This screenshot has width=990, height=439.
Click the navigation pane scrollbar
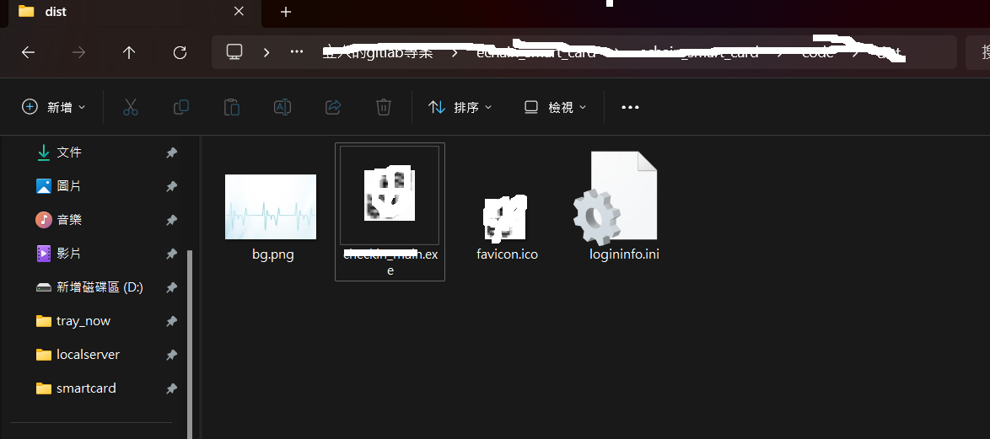pyautogui.click(x=190, y=344)
